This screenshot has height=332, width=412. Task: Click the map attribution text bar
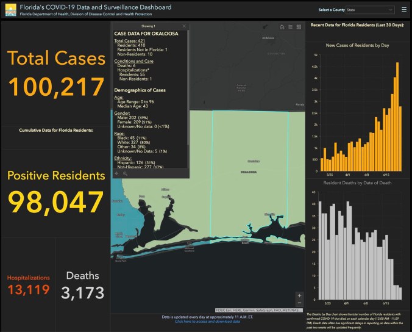point(259,310)
